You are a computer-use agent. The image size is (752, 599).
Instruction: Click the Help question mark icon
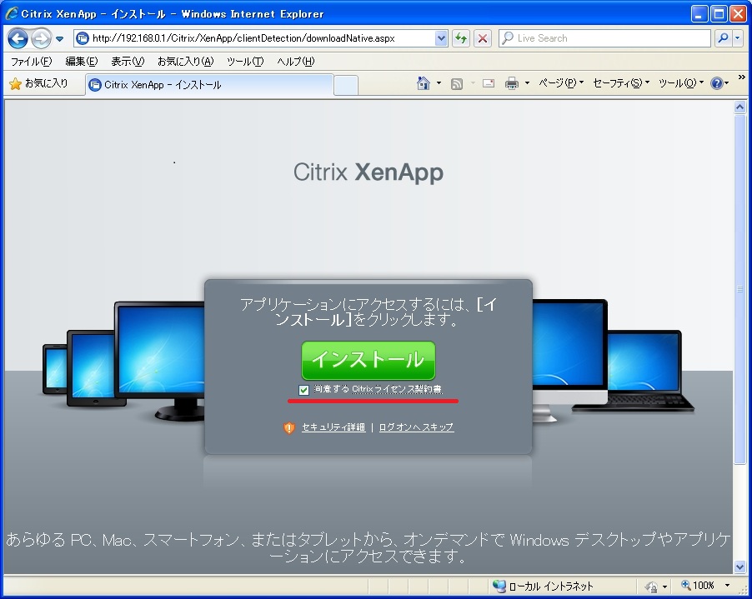tap(715, 83)
